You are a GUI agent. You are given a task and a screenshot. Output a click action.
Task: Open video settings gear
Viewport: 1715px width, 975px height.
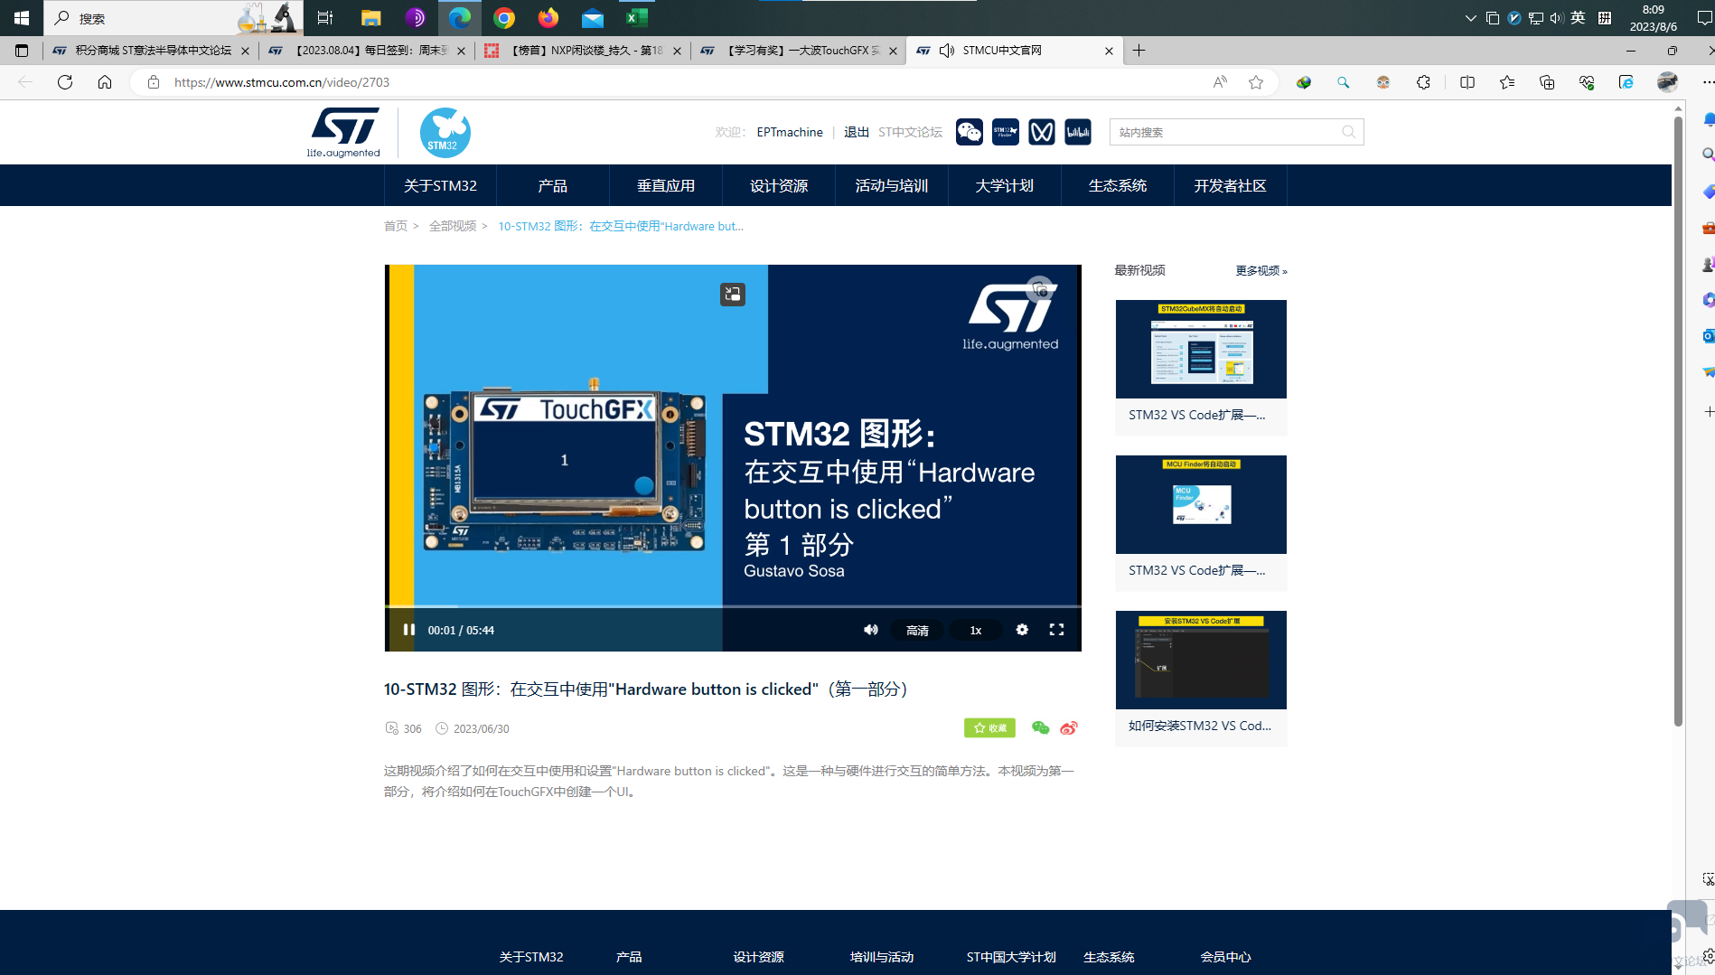coord(1022,630)
